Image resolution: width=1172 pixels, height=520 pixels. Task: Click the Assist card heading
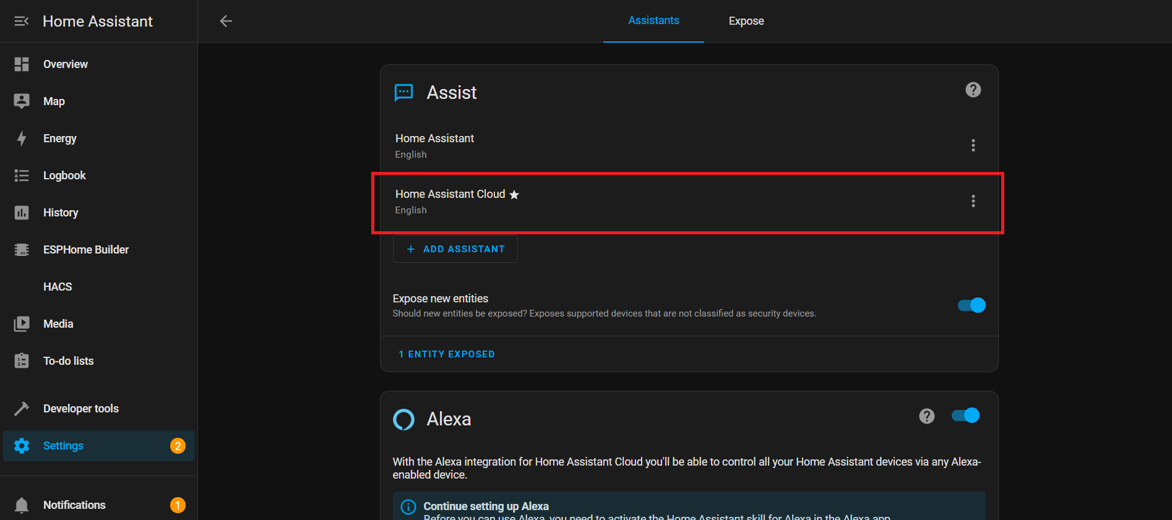[452, 93]
